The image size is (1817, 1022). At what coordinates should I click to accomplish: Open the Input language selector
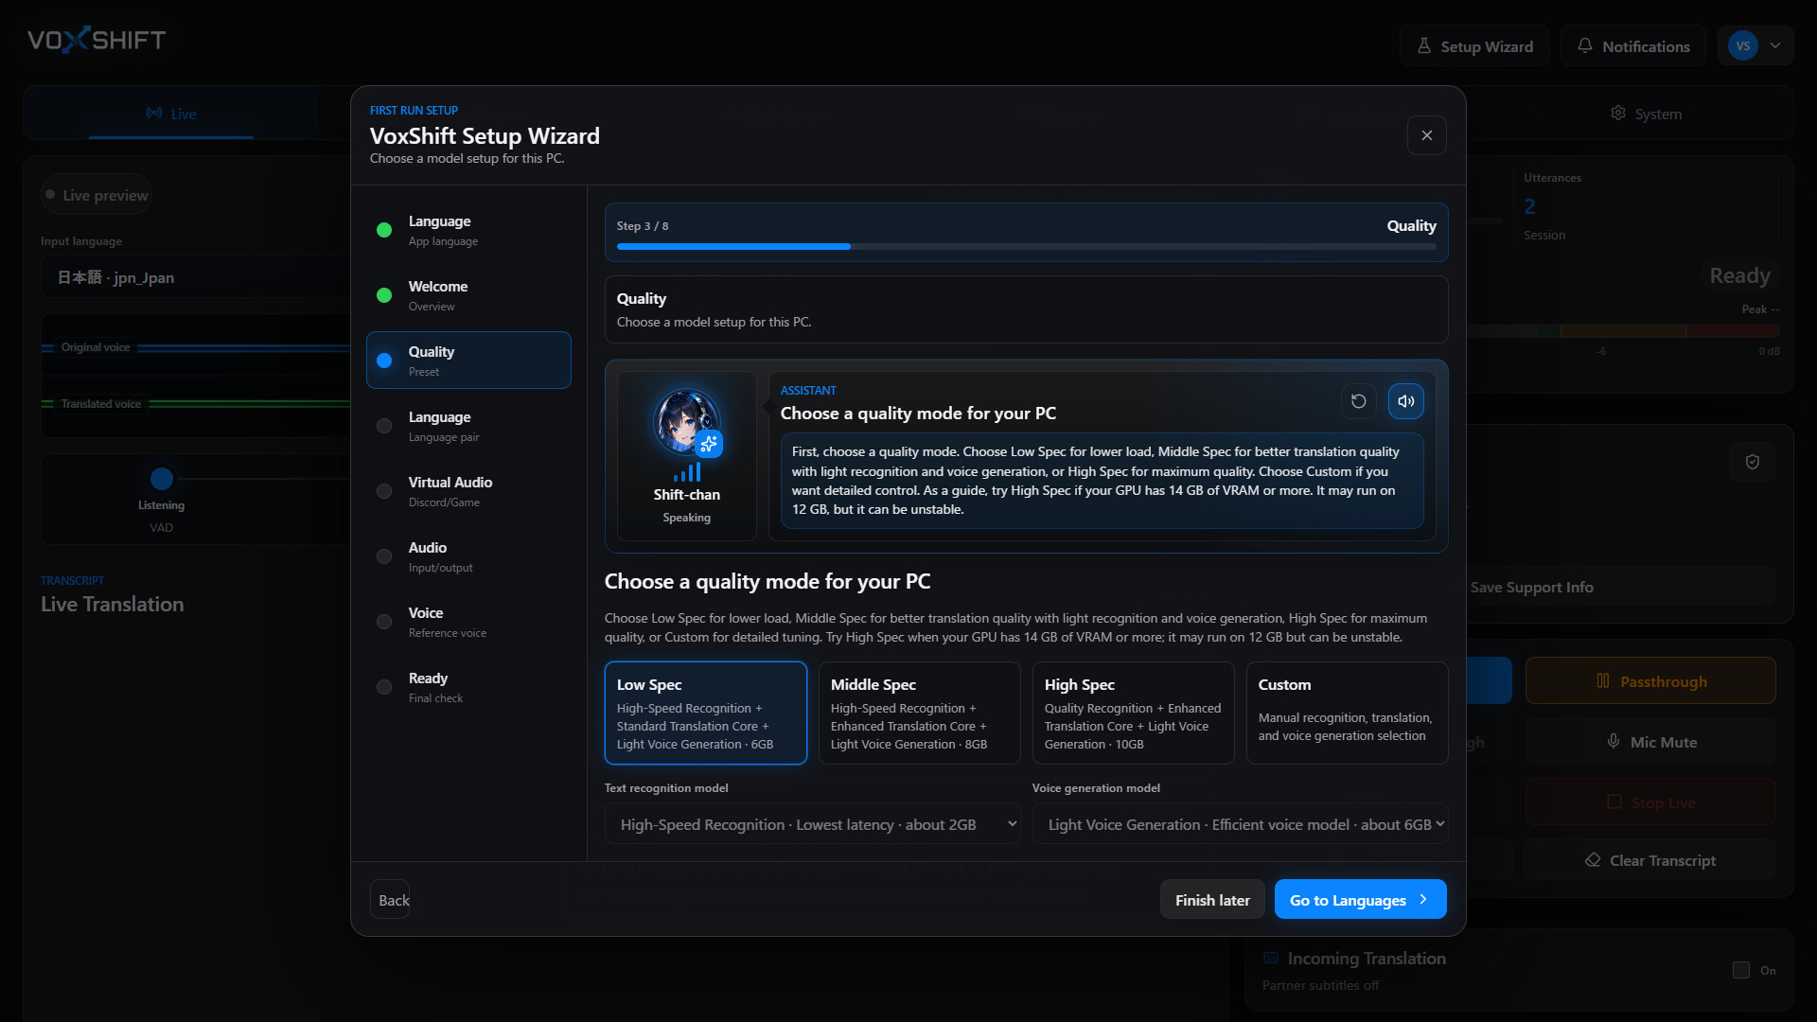(195, 277)
